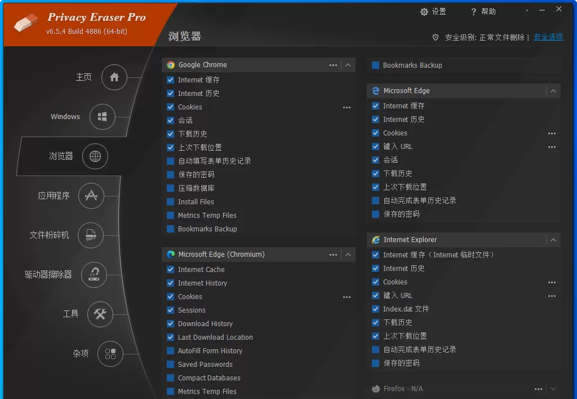This screenshot has width=577, height=399.
Task: Open Internet Explorer 键入 URL options dots
Action: 552,296
